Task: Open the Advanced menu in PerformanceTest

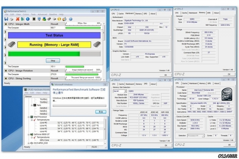Action: [x=42, y=15]
